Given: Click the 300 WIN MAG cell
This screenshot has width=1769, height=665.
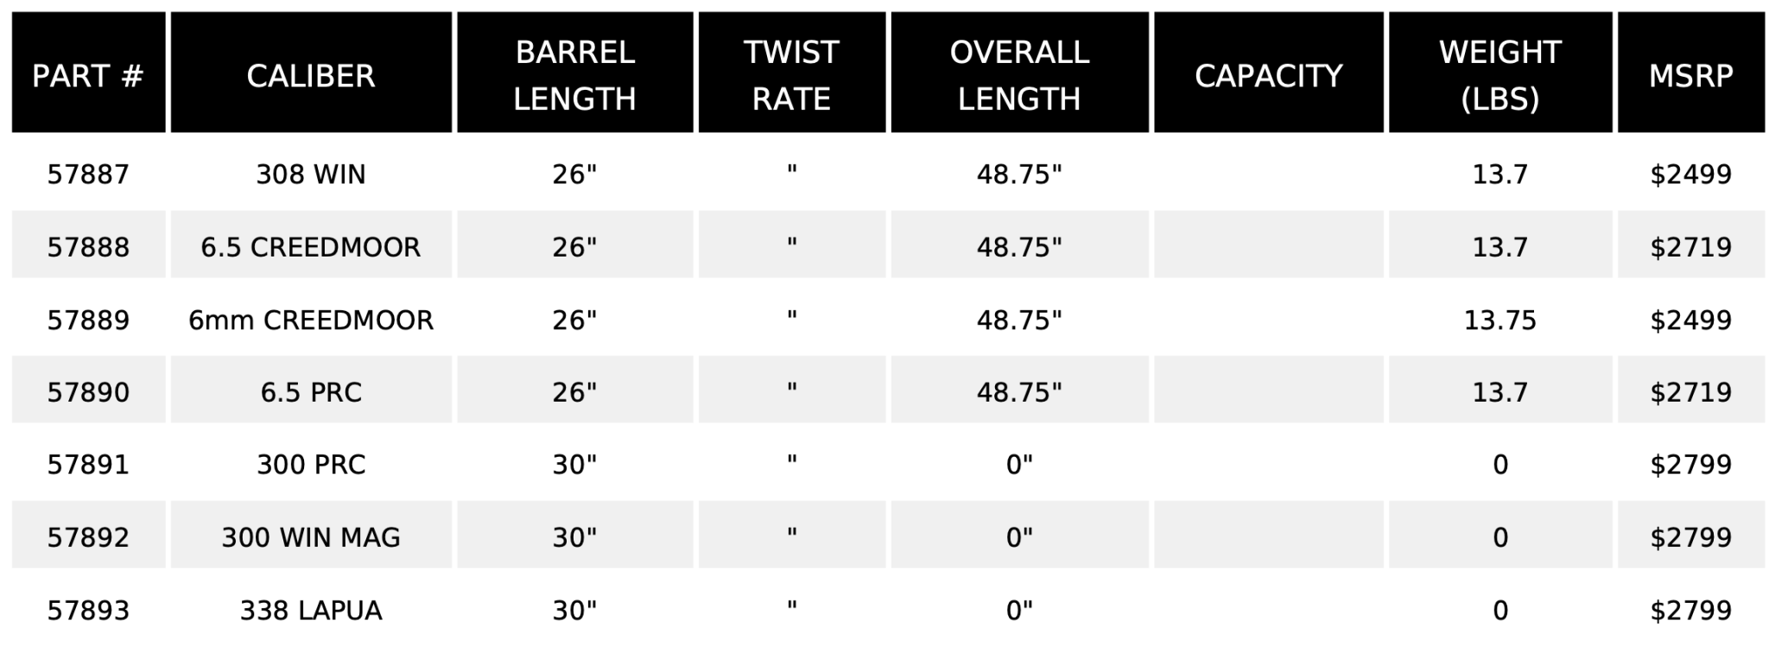Looking at the screenshot, I should (311, 537).
